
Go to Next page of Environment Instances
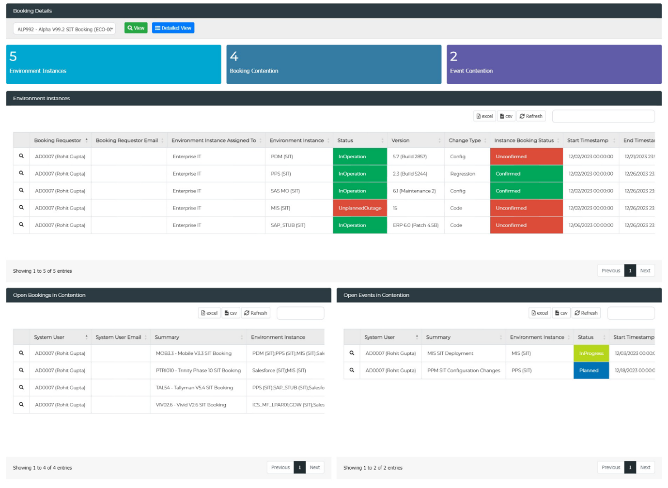point(645,271)
